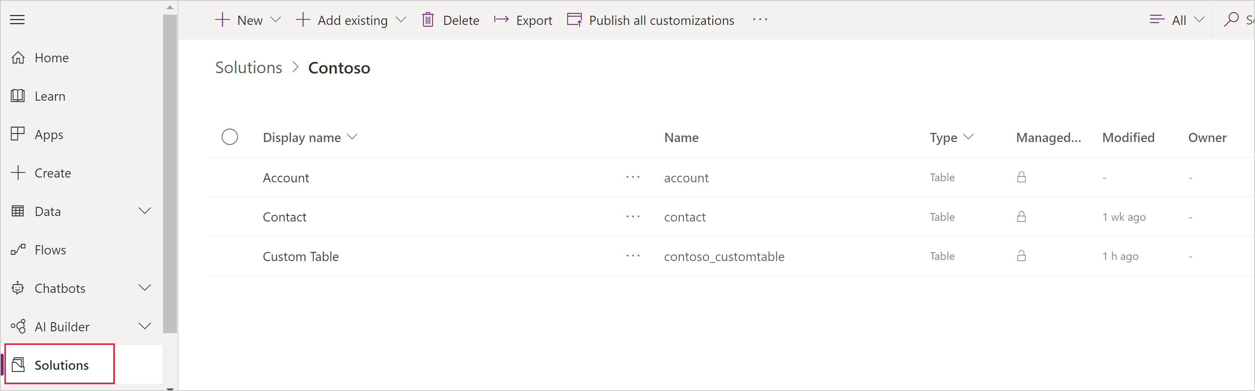The image size is (1255, 391).
Task: Click the Export arrow icon
Action: pos(501,19)
